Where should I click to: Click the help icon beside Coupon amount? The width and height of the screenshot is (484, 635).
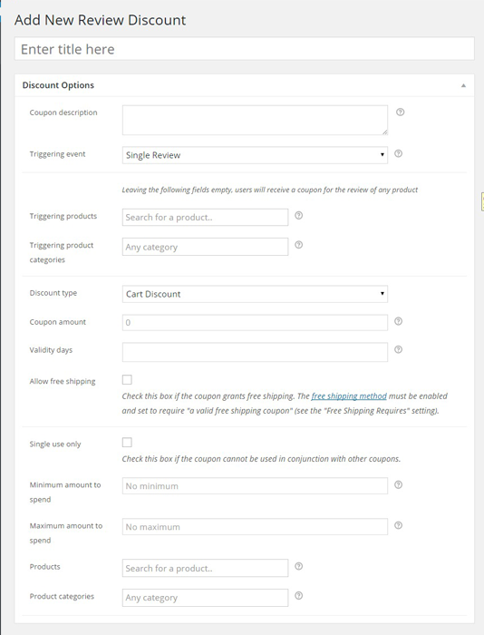[x=398, y=321]
